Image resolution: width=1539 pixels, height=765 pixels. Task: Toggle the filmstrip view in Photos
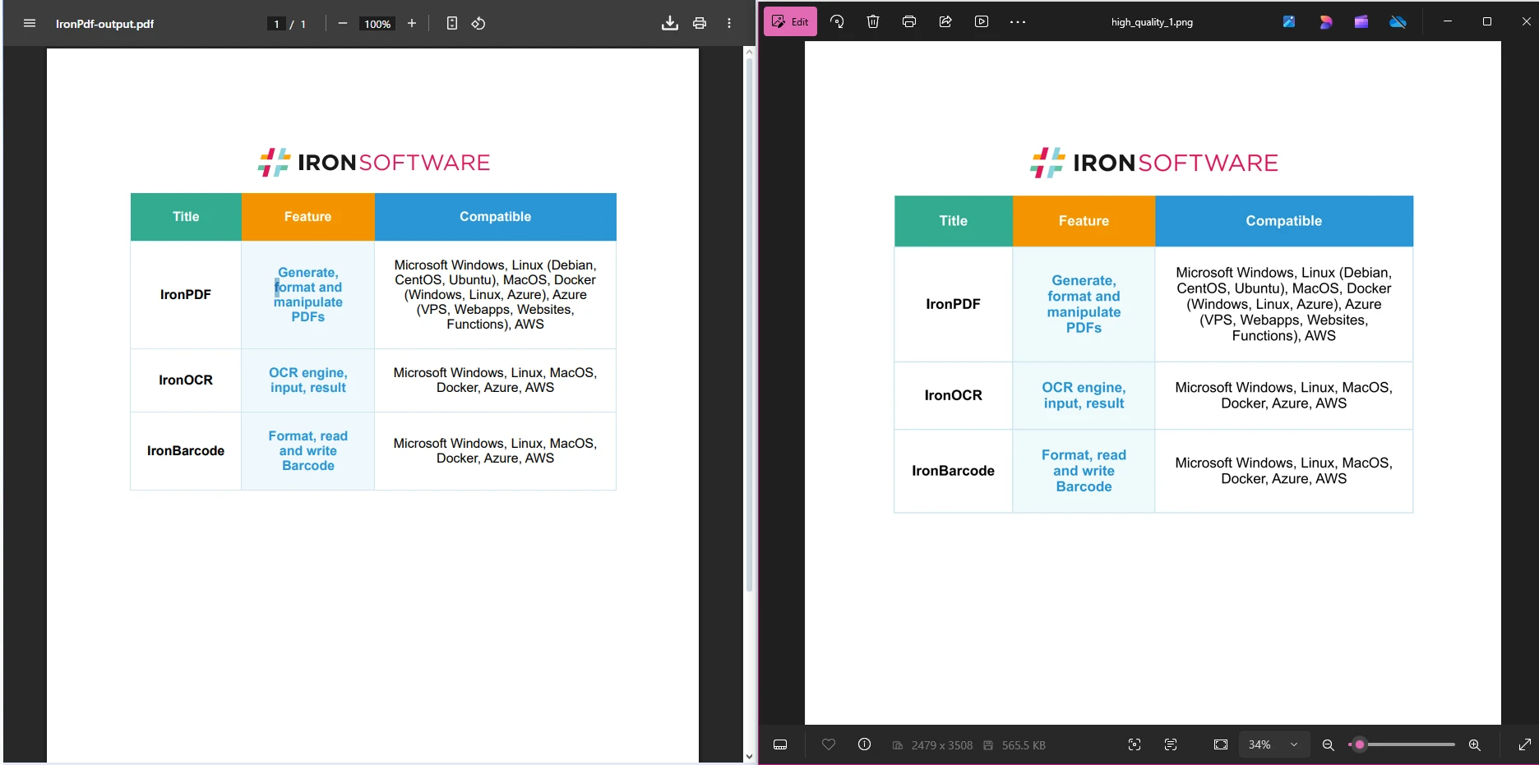click(780, 745)
